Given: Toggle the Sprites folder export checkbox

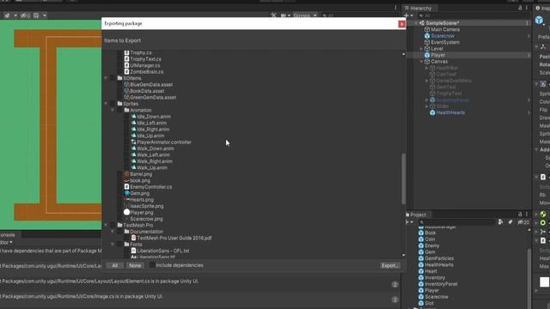Looking at the screenshot, I should coord(113,104).
